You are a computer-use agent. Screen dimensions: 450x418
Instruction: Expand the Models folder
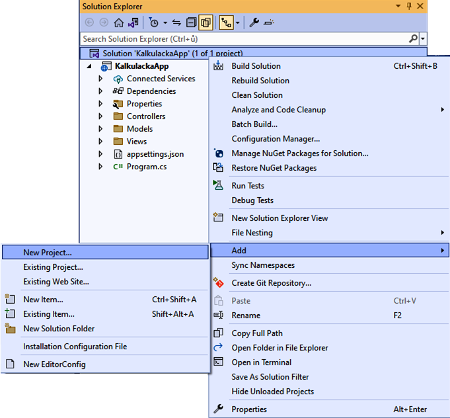[100, 129]
